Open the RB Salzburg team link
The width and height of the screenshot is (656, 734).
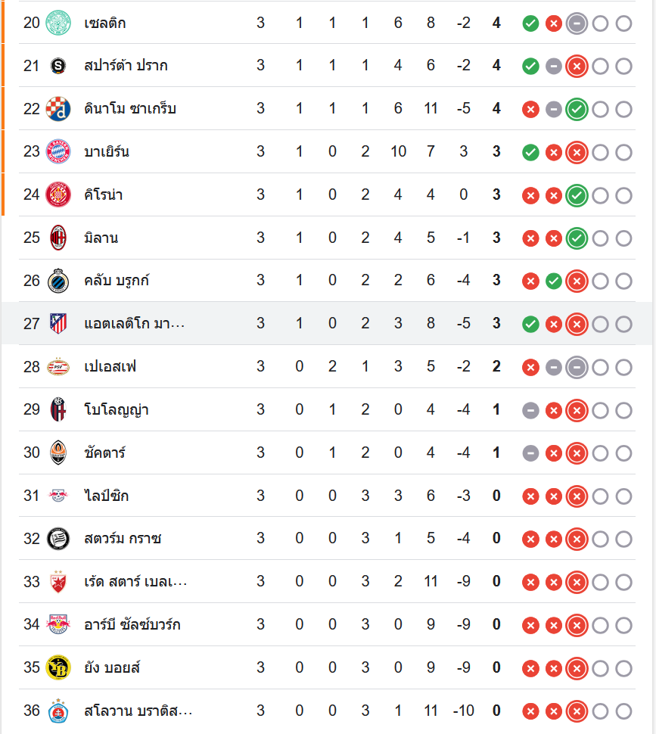(132, 624)
